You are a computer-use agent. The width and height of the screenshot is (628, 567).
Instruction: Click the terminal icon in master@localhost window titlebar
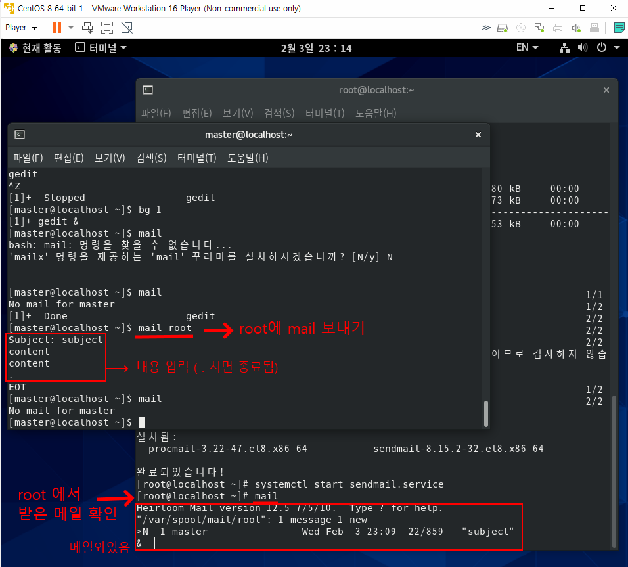[x=20, y=135]
